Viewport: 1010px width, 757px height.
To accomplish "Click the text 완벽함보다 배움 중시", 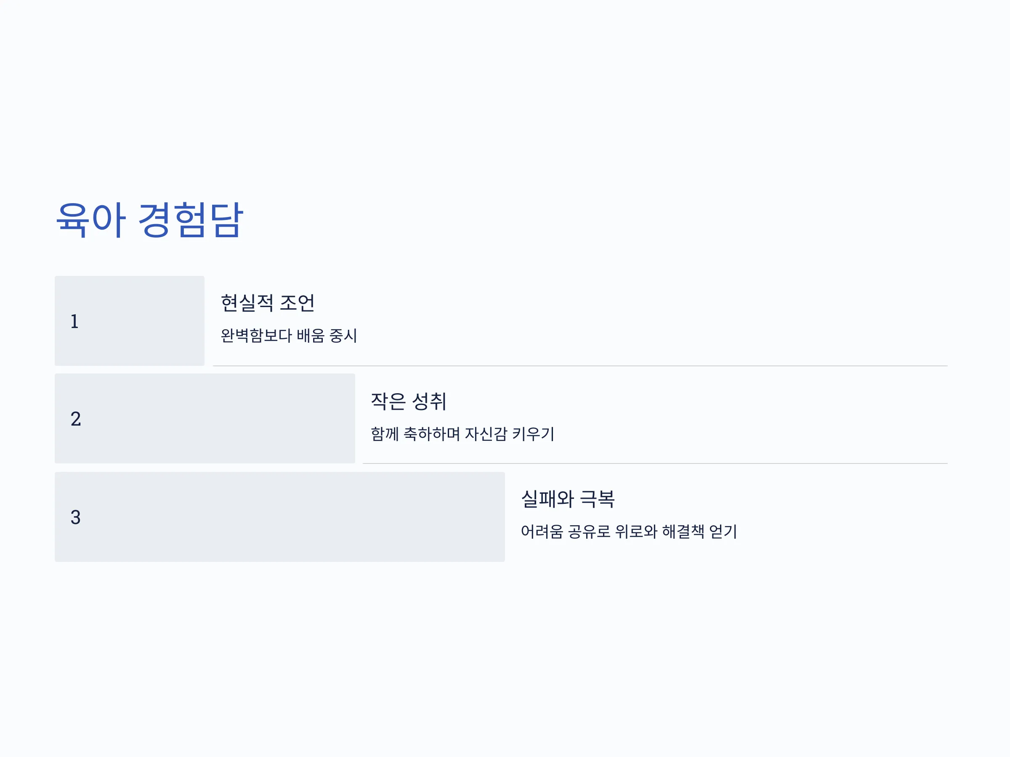I will 289,335.
